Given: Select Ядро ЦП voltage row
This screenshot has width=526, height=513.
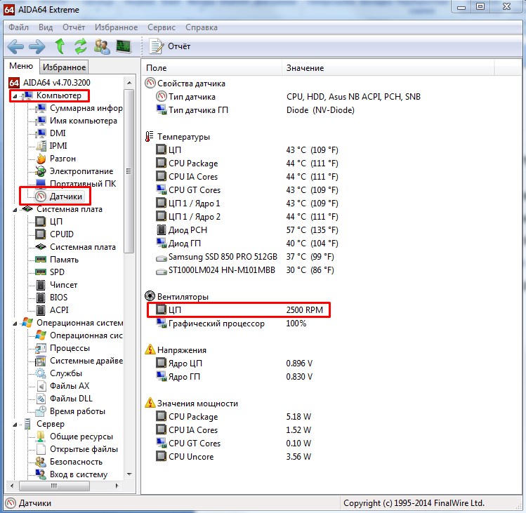Looking at the screenshot, I should 235,364.
